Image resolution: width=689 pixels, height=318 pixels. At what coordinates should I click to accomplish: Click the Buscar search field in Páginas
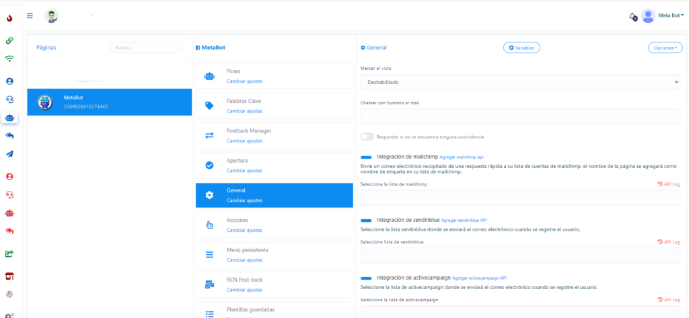[146, 48]
